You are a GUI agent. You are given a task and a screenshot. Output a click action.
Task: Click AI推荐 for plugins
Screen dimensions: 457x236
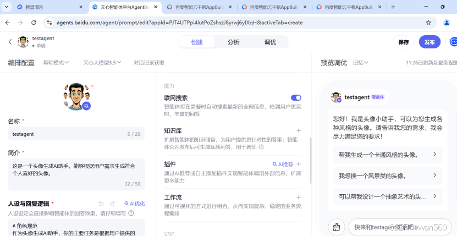coord(283,164)
